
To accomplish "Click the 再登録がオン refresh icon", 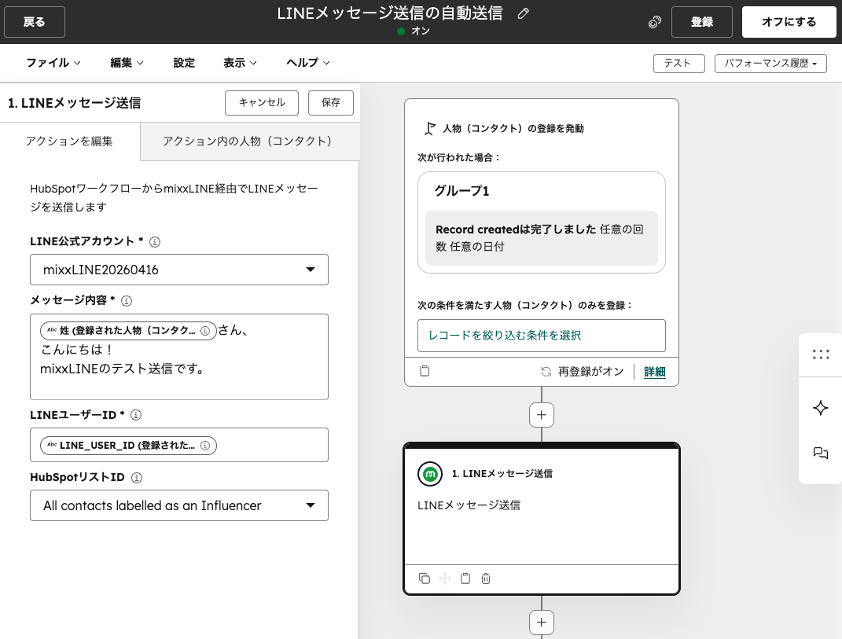I will point(546,372).
